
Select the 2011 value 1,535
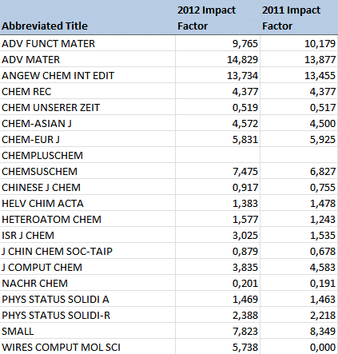tap(323, 236)
